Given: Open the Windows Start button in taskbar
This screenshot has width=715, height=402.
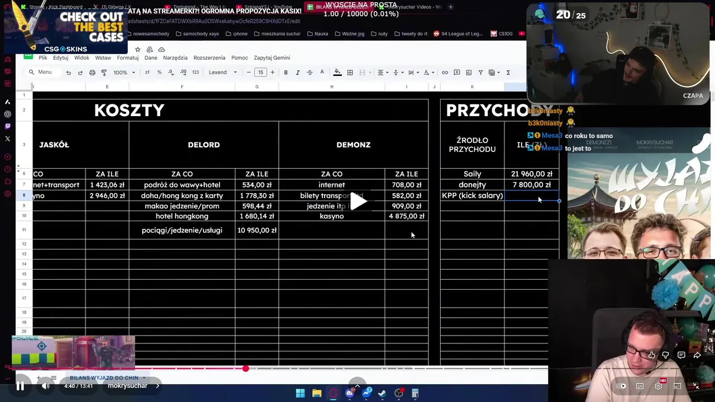Looking at the screenshot, I should click(300, 394).
